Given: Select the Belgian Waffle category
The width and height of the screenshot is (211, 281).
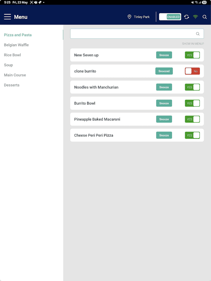Looking at the screenshot, I should point(16,45).
